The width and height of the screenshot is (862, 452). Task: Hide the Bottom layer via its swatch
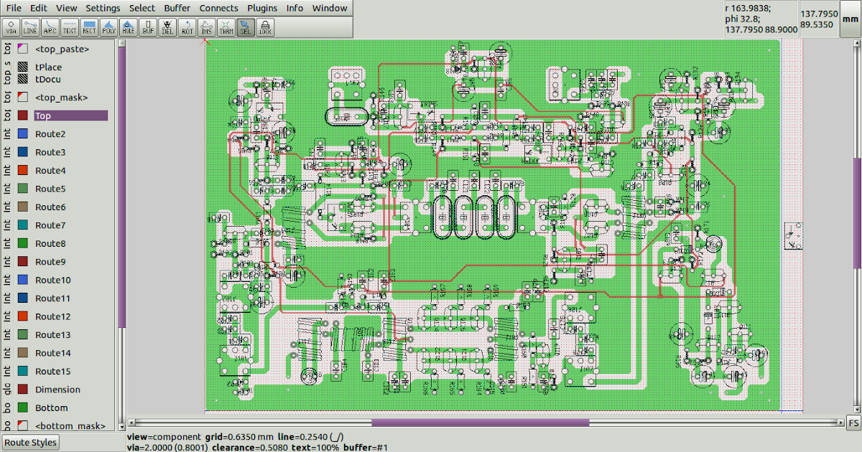coord(22,408)
